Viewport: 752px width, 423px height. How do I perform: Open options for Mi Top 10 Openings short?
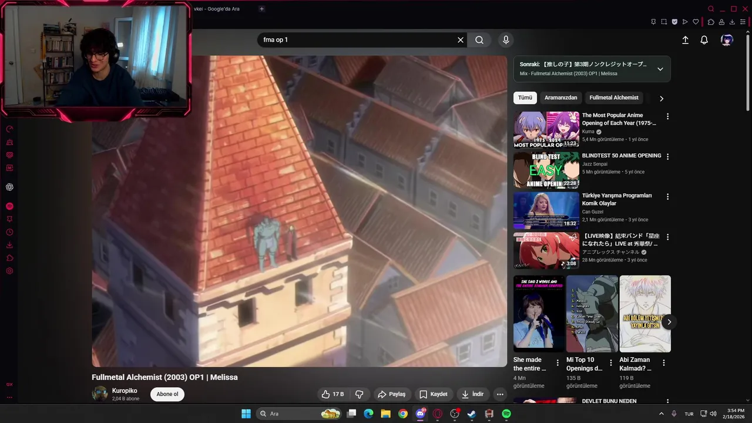coord(610,363)
